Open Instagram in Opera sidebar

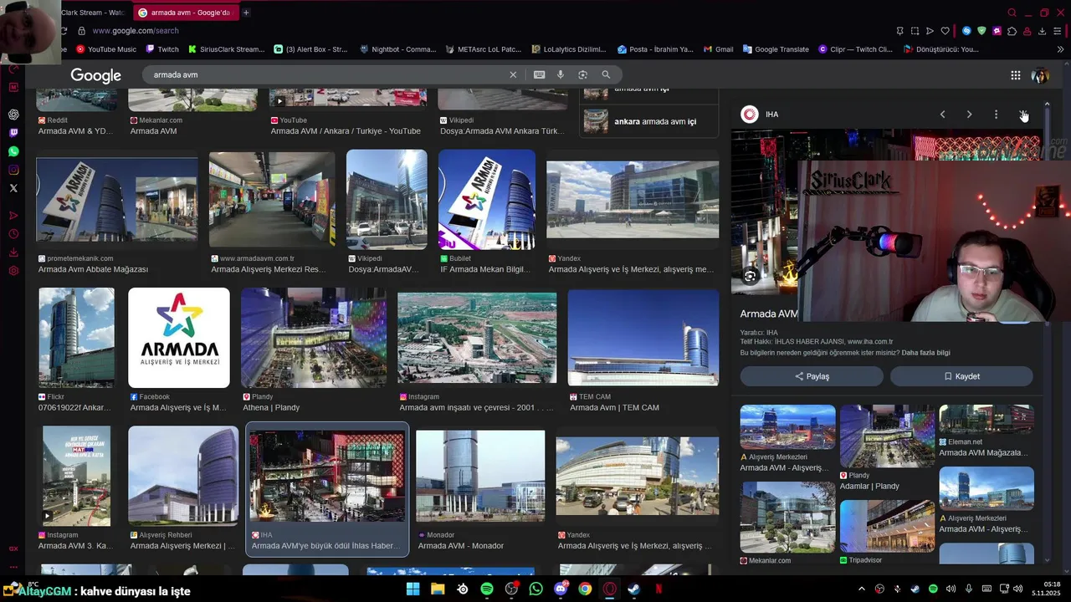pos(13,170)
